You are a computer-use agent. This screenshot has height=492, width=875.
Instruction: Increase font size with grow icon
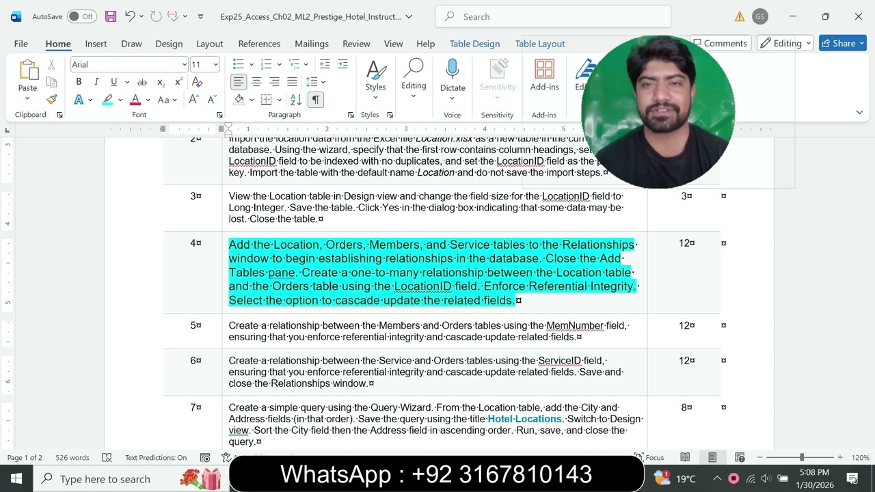click(x=193, y=100)
